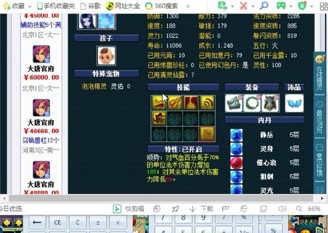Select the first skill icon in 技能 grid

159,103
